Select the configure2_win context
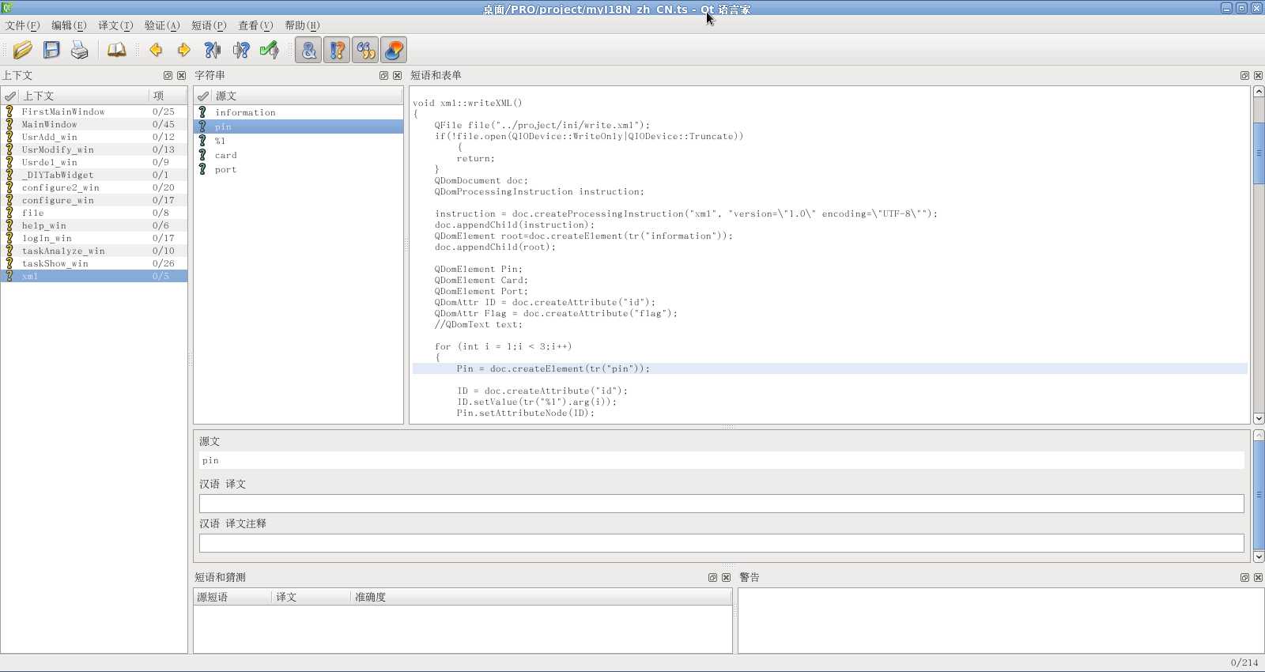Viewport: 1265px width, 672px height. 94,187
